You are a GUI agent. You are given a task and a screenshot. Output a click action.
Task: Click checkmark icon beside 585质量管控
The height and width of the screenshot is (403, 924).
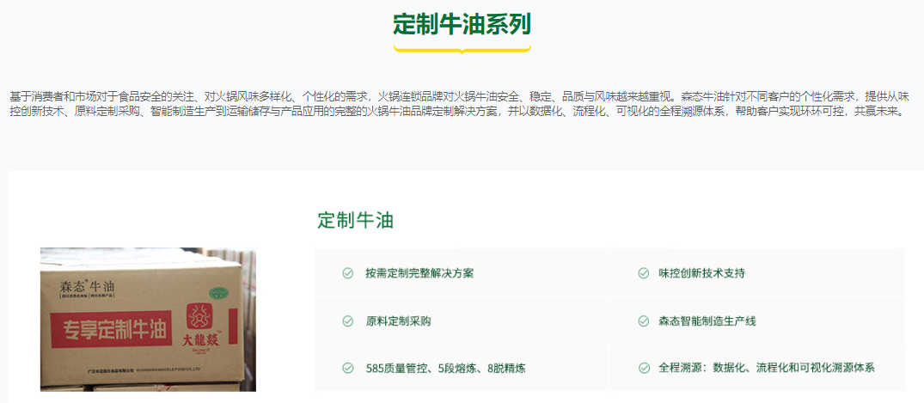[347, 369]
